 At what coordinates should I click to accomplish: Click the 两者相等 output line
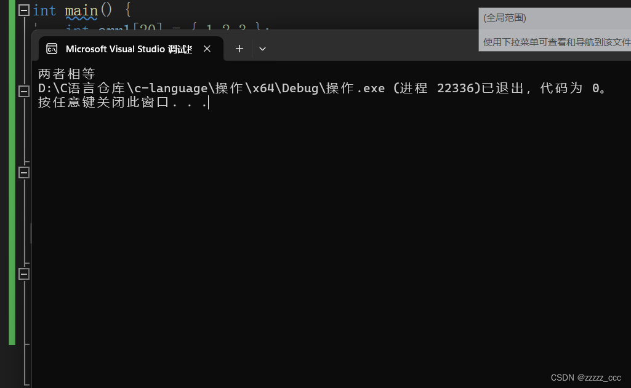[66, 74]
